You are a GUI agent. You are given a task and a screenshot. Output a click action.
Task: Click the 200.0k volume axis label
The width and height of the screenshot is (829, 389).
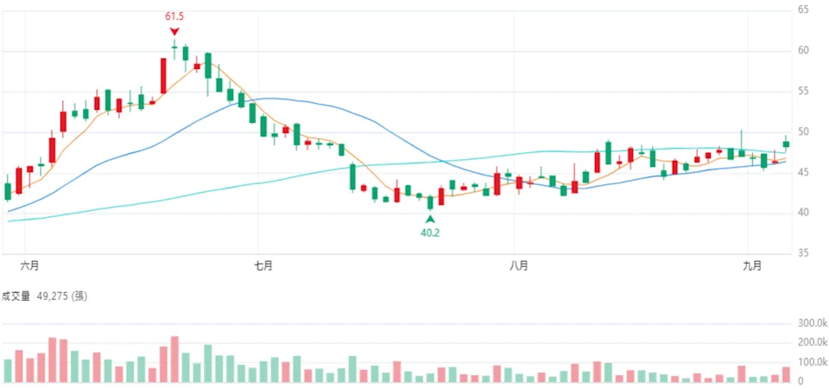811,342
